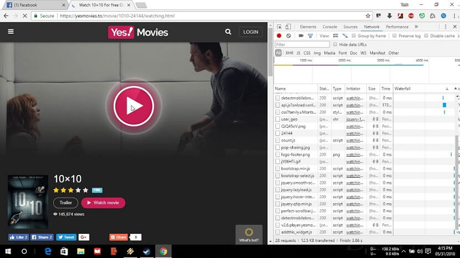The height and width of the screenshot is (258, 460).
Task: Click the Watch movie button
Action: tap(103, 203)
